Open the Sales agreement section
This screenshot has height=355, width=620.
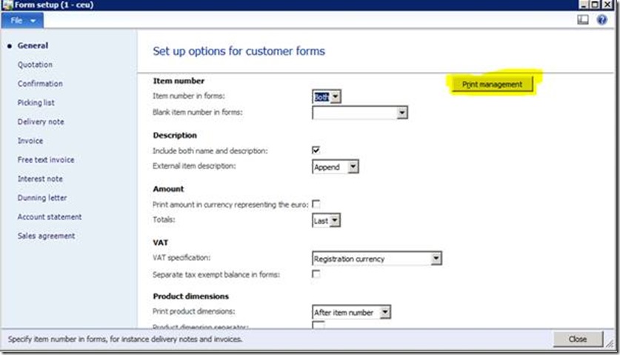(46, 236)
